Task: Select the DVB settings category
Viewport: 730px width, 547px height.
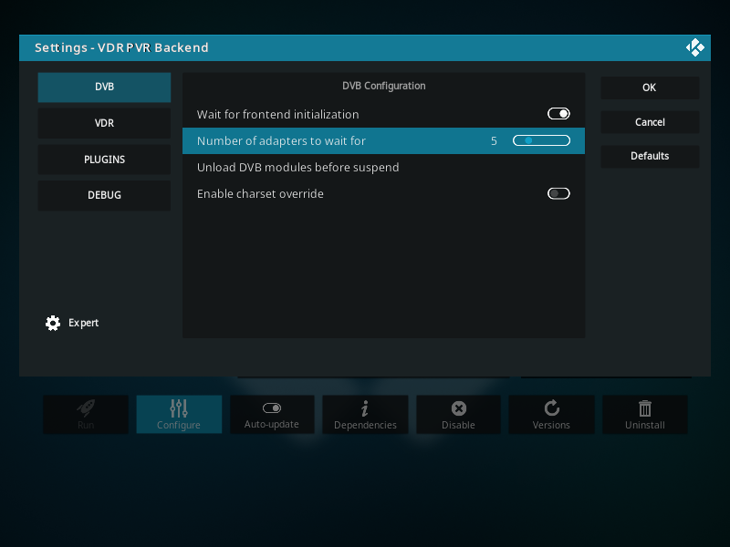Action: 104,88
